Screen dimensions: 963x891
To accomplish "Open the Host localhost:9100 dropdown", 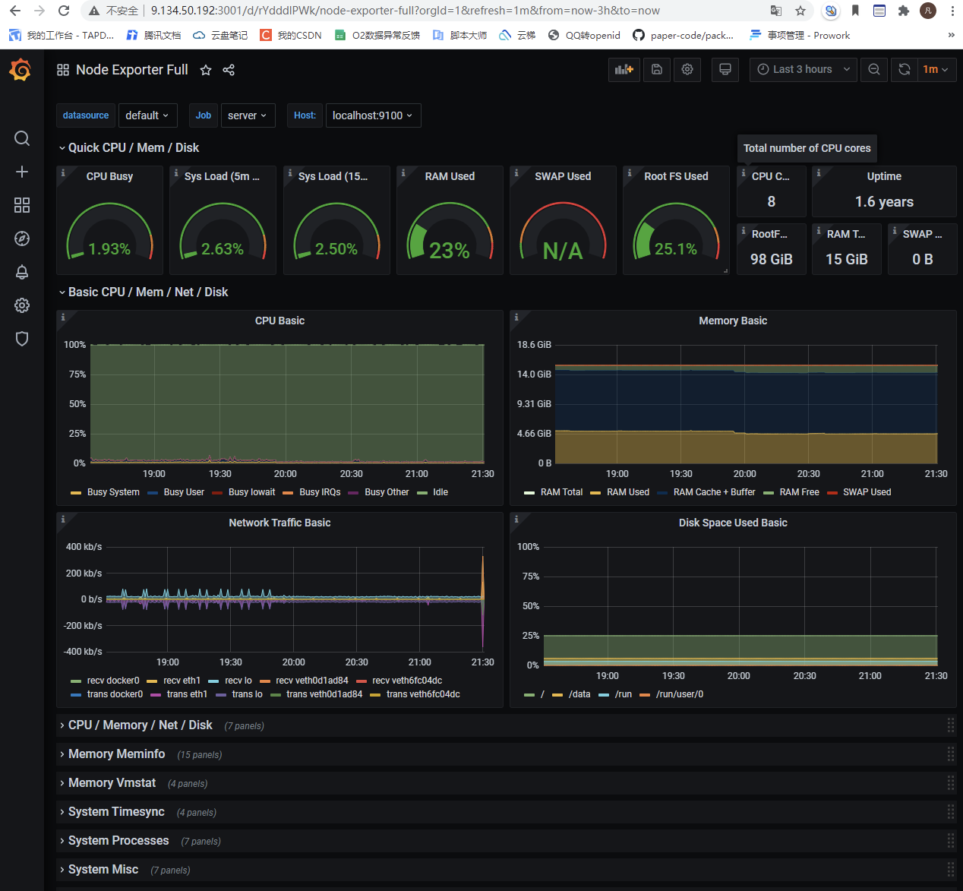I will 373,115.
